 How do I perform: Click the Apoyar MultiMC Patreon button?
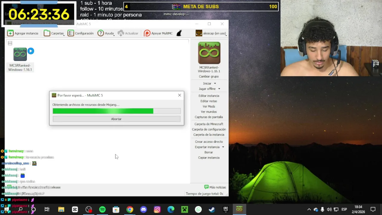158,33
